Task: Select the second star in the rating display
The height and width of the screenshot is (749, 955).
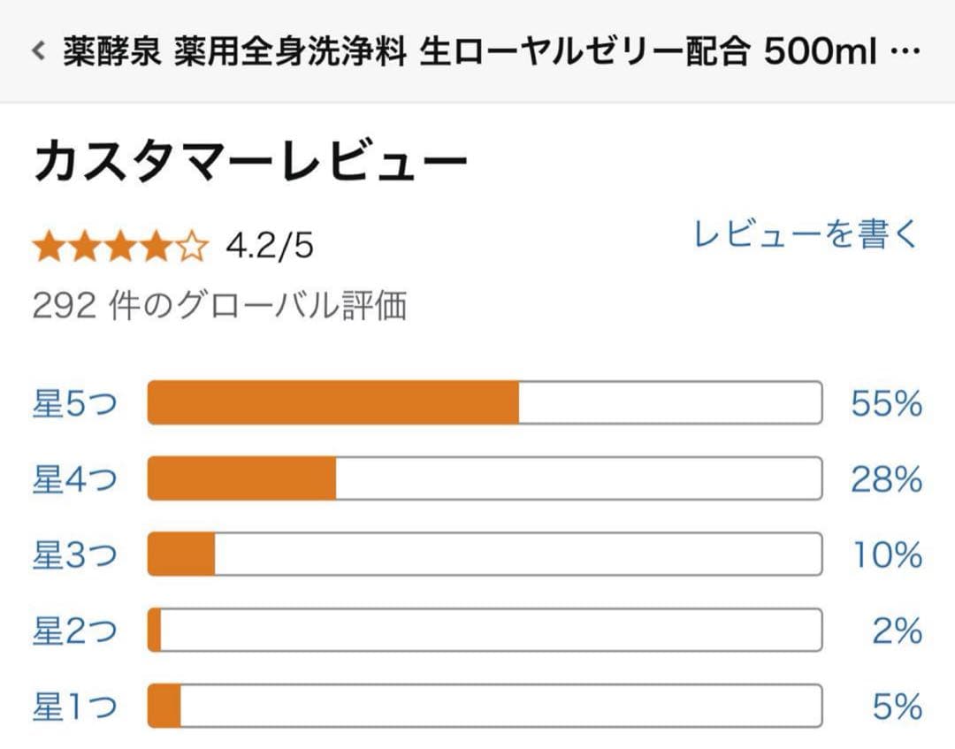Action: click(87, 245)
